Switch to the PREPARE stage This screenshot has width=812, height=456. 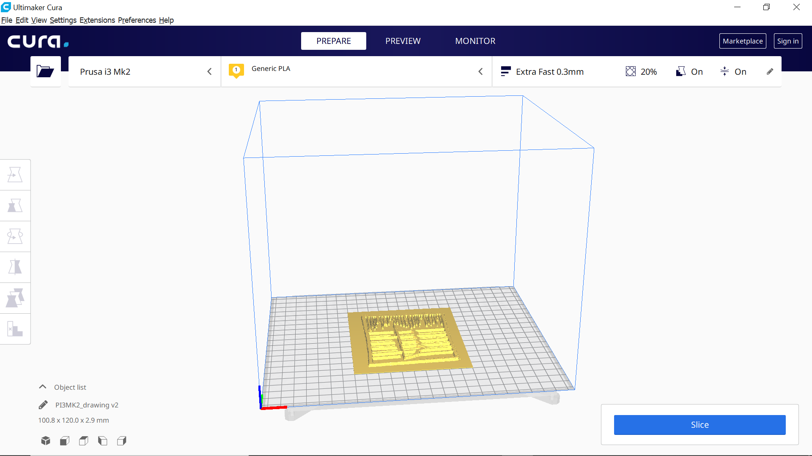[x=334, y=41]
